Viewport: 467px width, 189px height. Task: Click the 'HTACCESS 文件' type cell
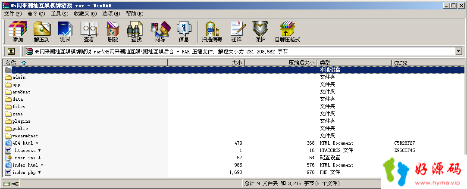(x=336, y=150)
